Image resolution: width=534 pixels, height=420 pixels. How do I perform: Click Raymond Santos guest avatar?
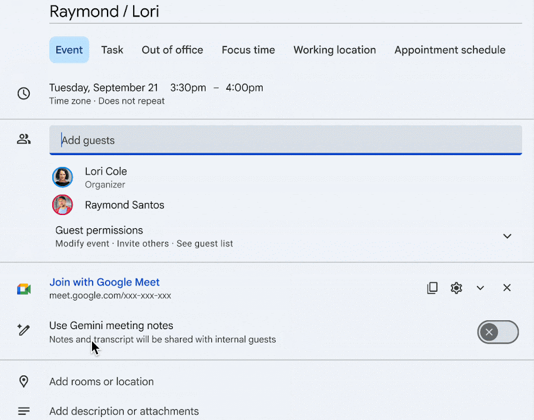coord(62,205)
